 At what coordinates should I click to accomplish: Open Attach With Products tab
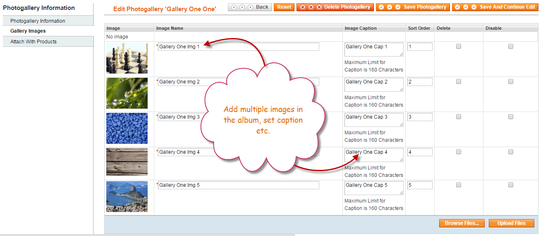click(x=48, y=41)
